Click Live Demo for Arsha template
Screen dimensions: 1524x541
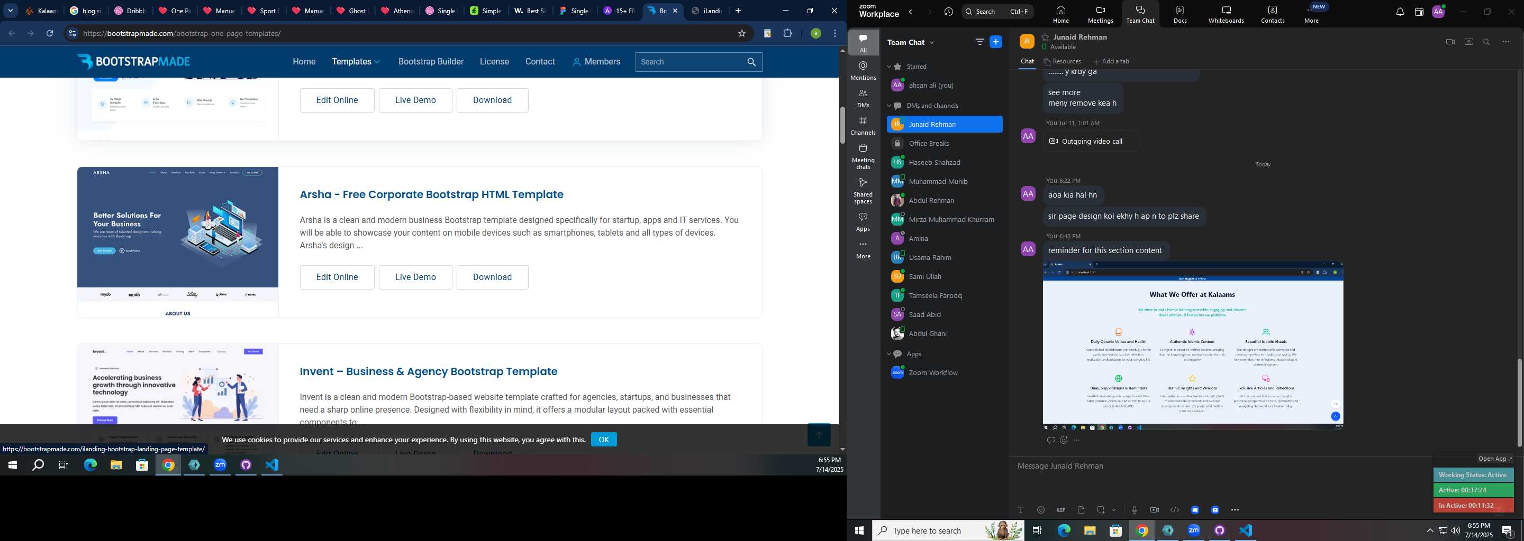(x=415, y=277)
